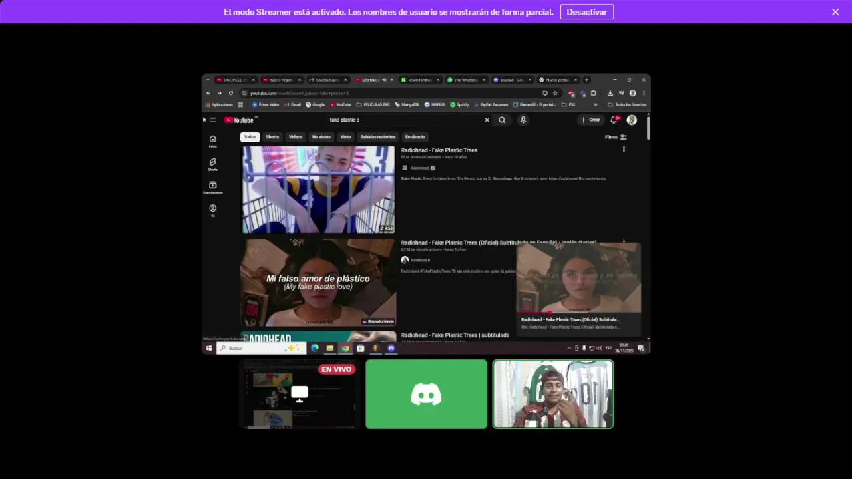Open the Gmail bookmark
The image size is (852, 479).
pos(293,104)
